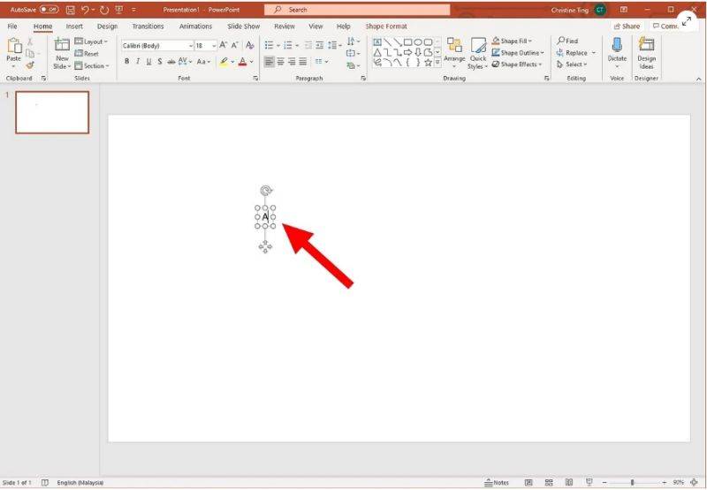Open Design Ideas pane

pyautogui.click(x=646, y=53)
